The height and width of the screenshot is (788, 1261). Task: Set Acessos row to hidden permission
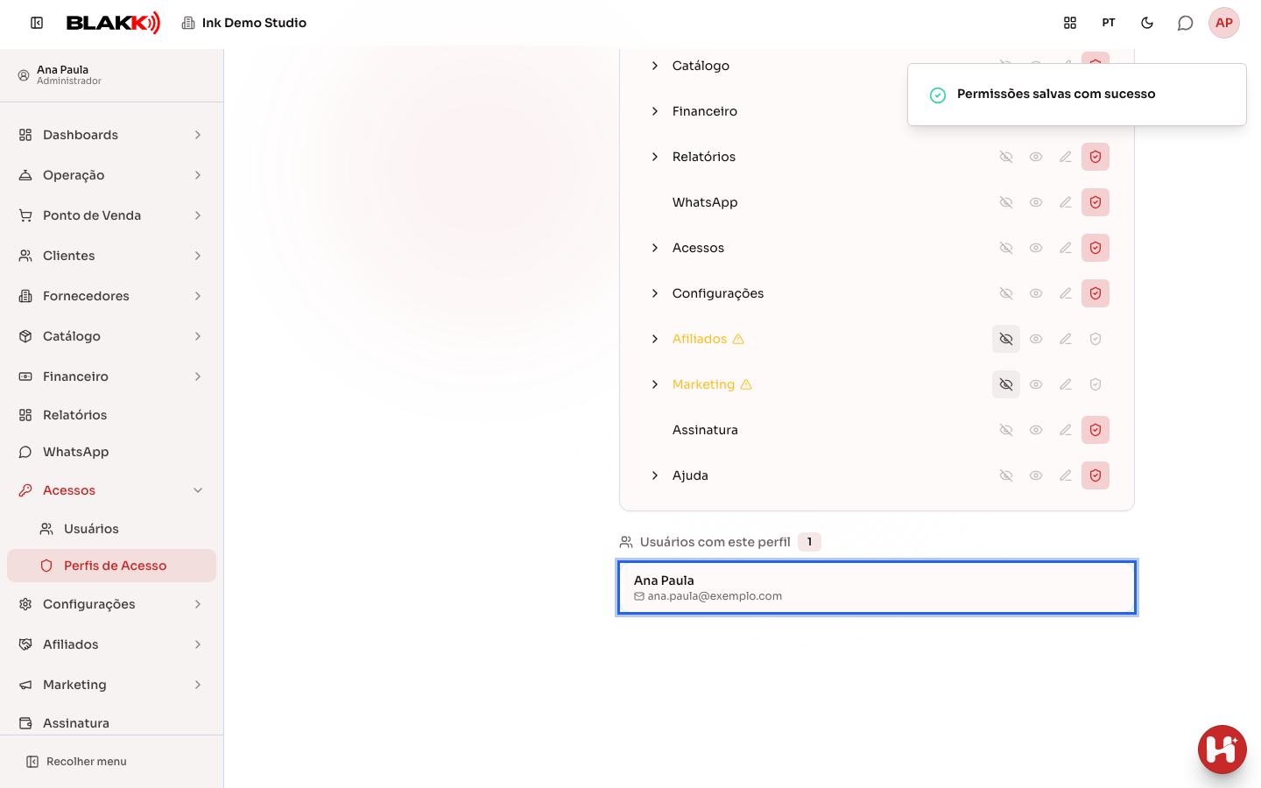click(1006, 248)
